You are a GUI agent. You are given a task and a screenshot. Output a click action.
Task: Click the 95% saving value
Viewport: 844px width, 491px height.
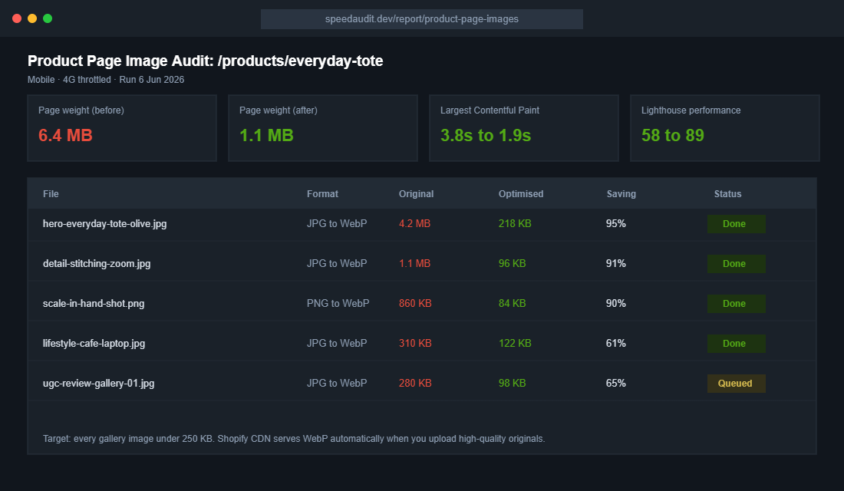(616, 224)
